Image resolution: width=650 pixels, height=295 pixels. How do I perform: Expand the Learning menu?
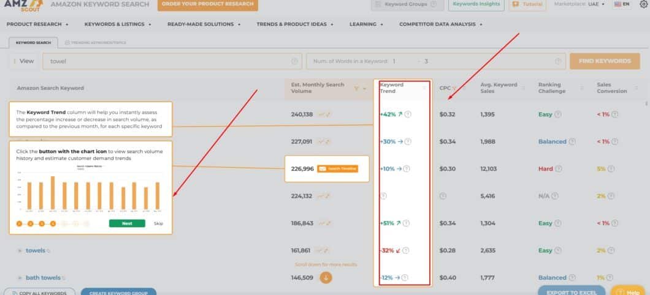tap(366, 24)
